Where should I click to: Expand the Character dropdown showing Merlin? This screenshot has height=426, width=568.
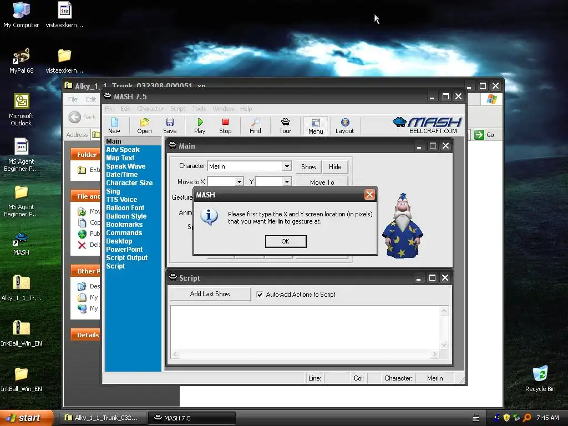tap(287, 166)
